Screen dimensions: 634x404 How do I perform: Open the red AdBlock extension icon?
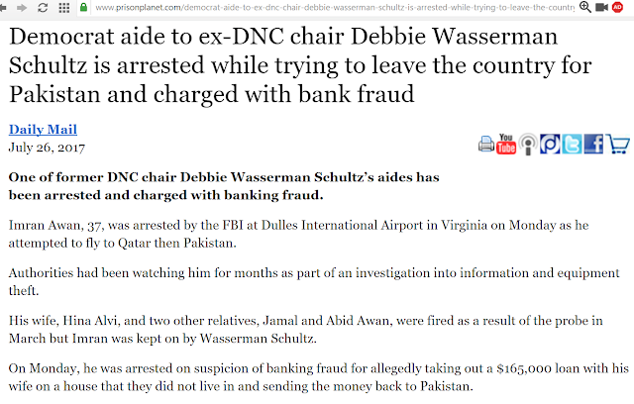pyautogui.click(x=618, y=8)
